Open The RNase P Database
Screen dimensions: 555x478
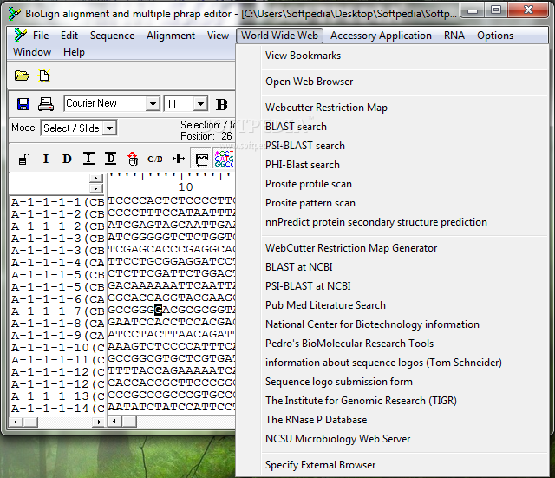393,420
